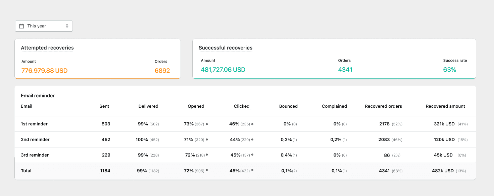
Task: Click the Bounced column header
Action: [288, 106]
